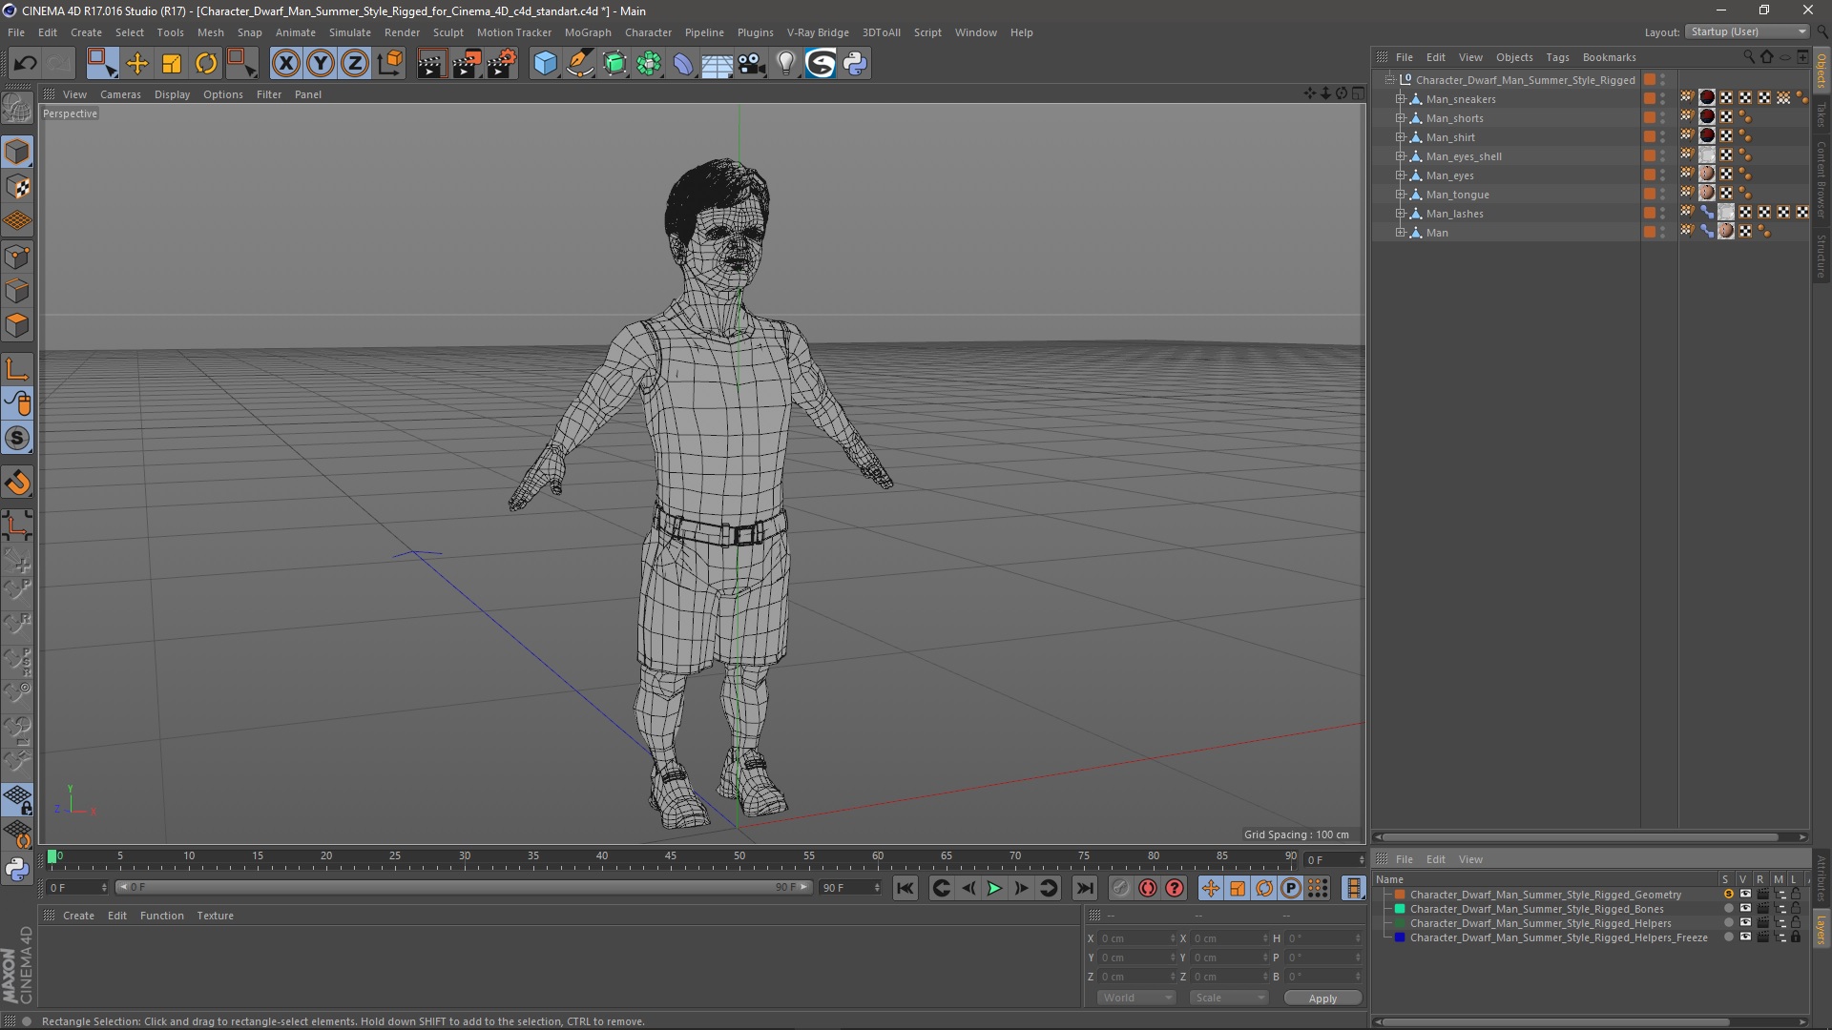Click the magnet snapping icon
This screenshot has width=1832, height=1030.
(x=17, y=483)
